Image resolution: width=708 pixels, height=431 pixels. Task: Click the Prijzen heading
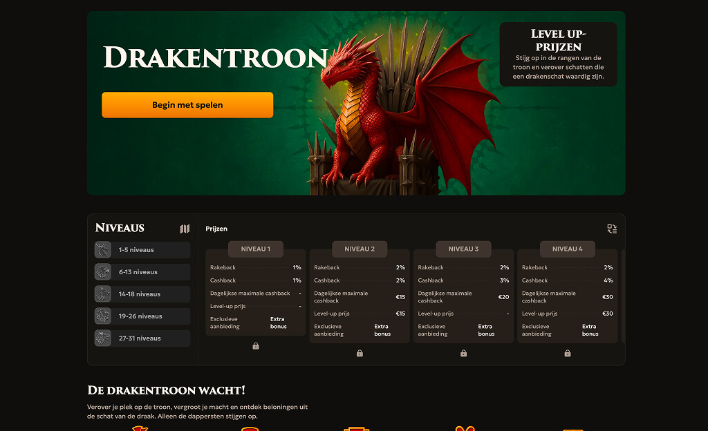click(216, 229)
